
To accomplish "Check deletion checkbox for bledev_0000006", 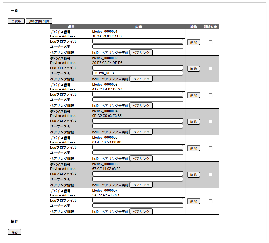I will point(211,174).
